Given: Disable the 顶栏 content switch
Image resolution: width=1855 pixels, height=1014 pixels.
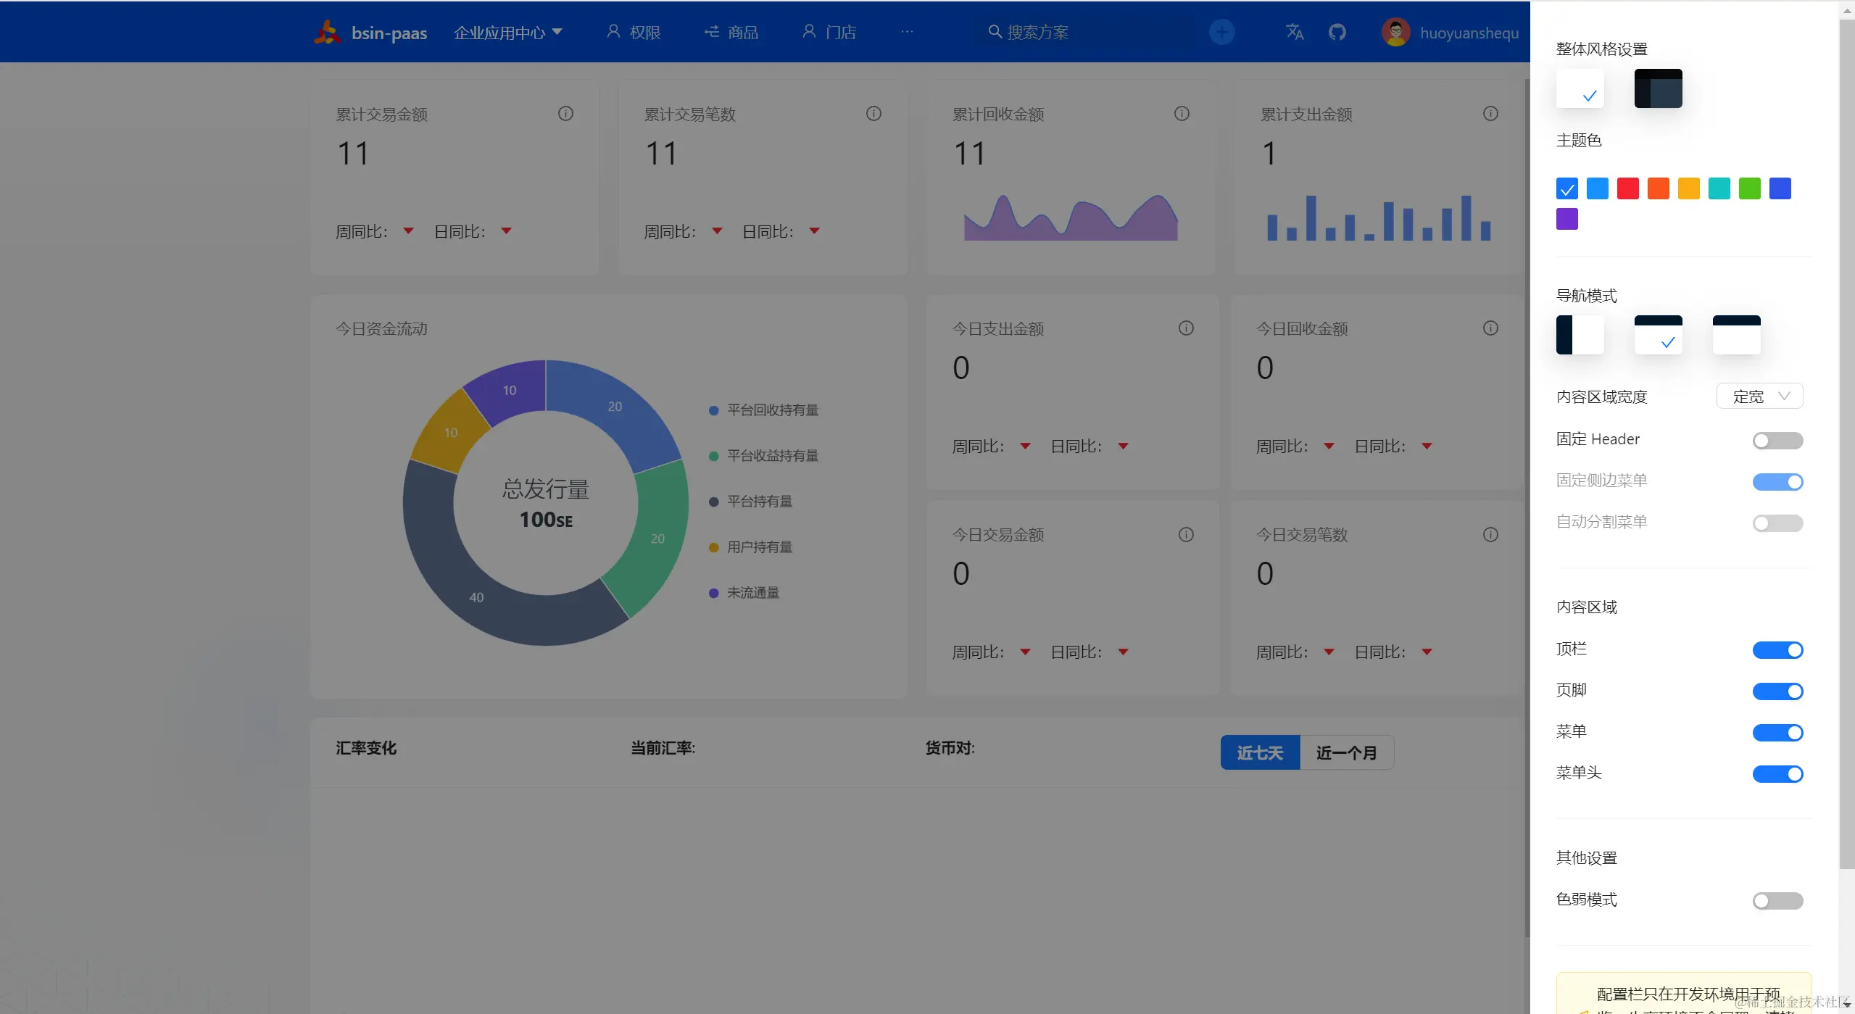Looking at the screenshot, I should click(1777, 650).
